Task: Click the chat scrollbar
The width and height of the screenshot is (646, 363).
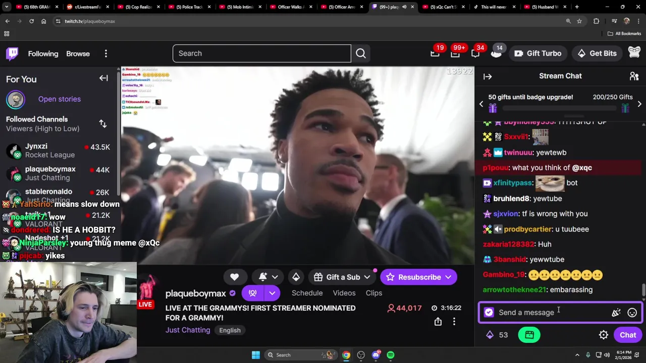Action: 643,291
